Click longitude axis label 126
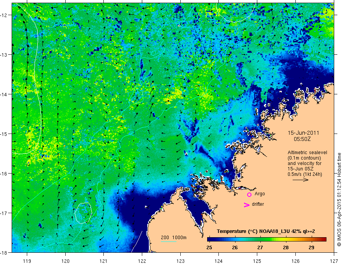 click(295, 261)
